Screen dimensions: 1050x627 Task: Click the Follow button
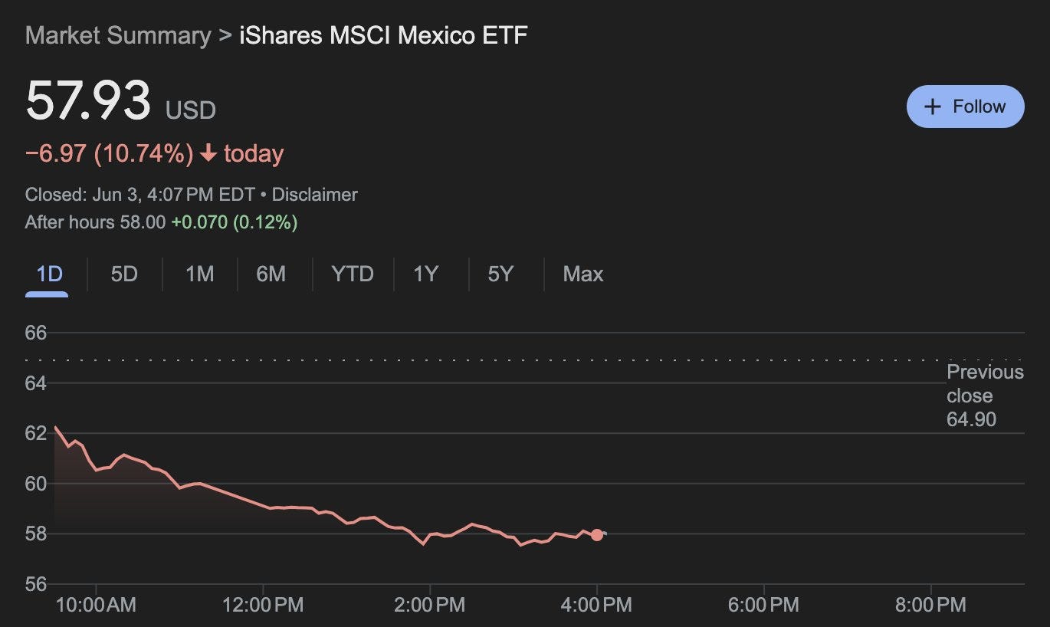pyautogui.click(x=965, y=107)
